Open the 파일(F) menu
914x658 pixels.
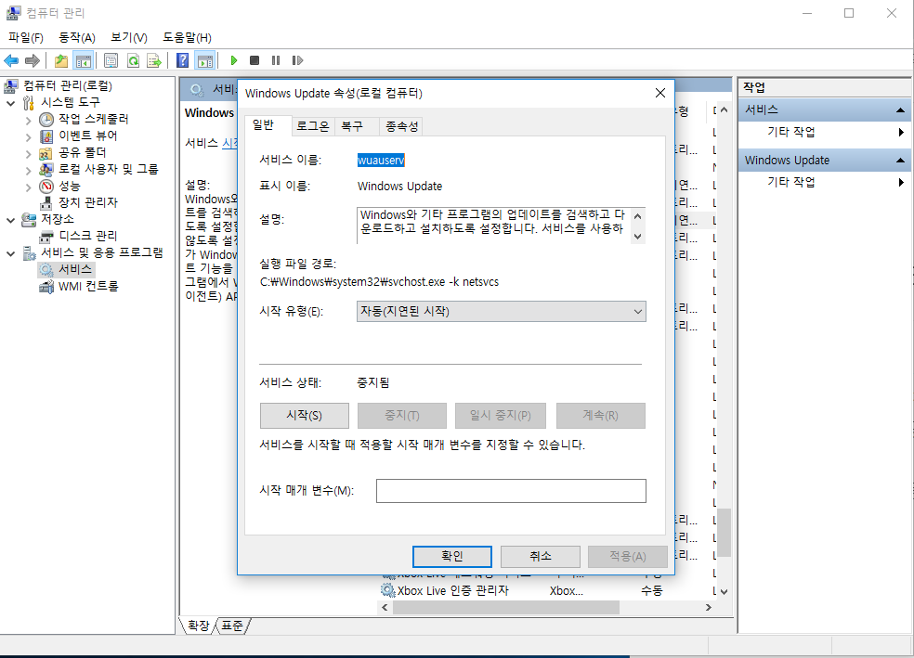26,38
